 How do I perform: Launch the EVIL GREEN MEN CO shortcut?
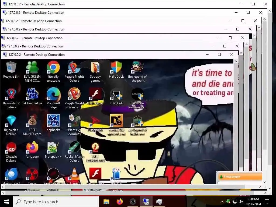click(32, 72)
